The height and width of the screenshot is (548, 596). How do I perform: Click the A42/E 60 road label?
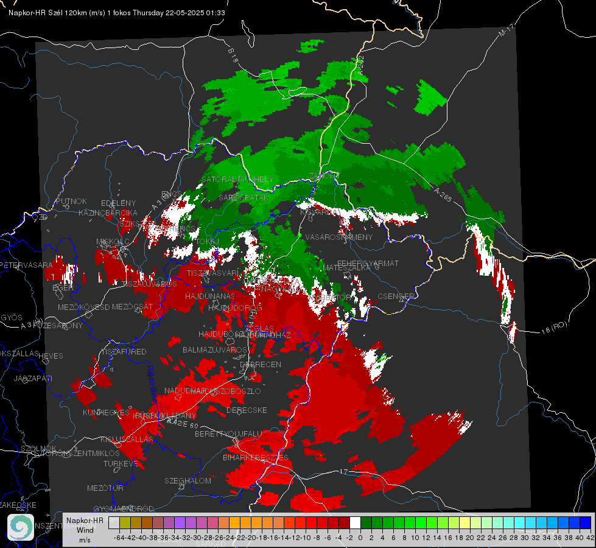(183, 423)
